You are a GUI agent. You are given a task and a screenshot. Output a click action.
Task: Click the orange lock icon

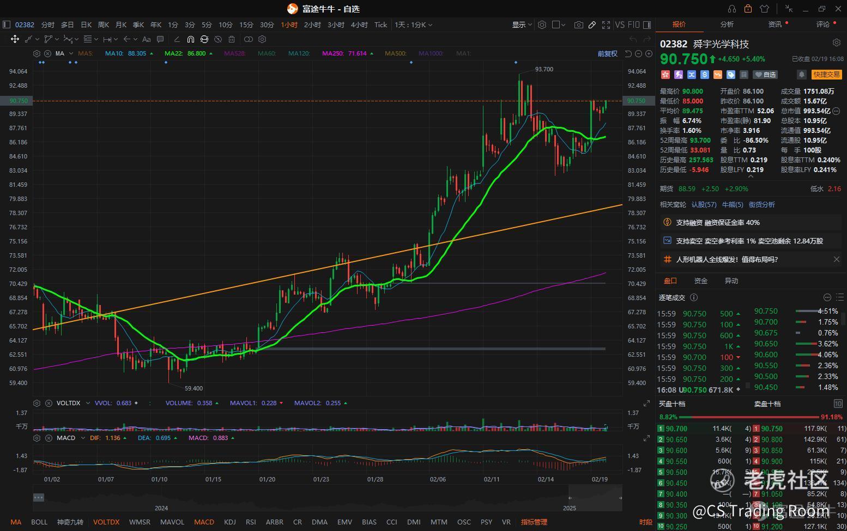[748, 9]
